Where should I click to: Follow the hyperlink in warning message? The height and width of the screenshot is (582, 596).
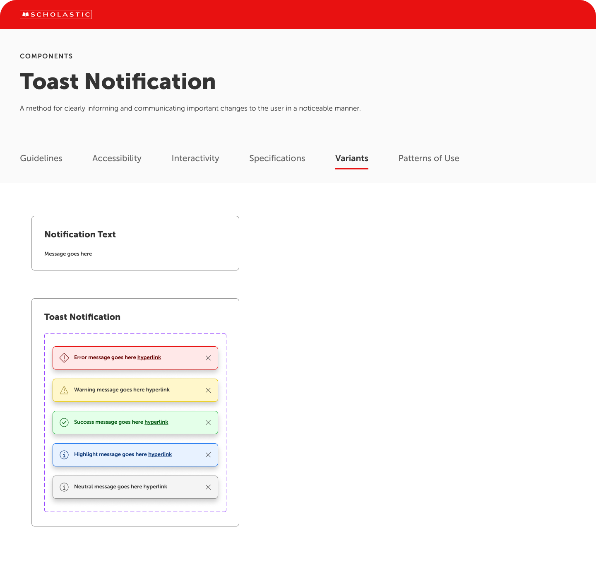[158, 390]
